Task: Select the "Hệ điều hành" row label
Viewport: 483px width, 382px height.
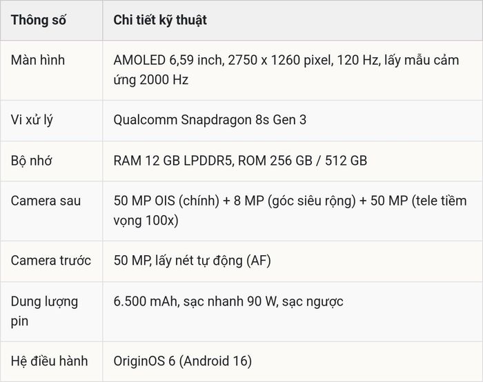Action: point(49,361)
